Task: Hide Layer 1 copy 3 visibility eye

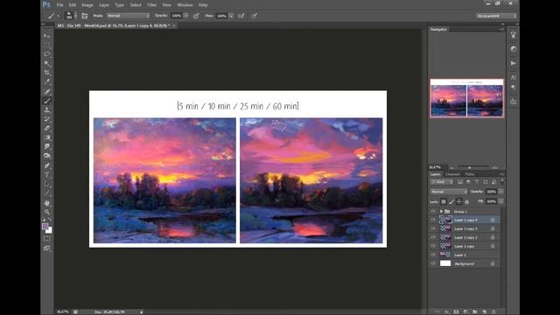Action: click(433, 228)
